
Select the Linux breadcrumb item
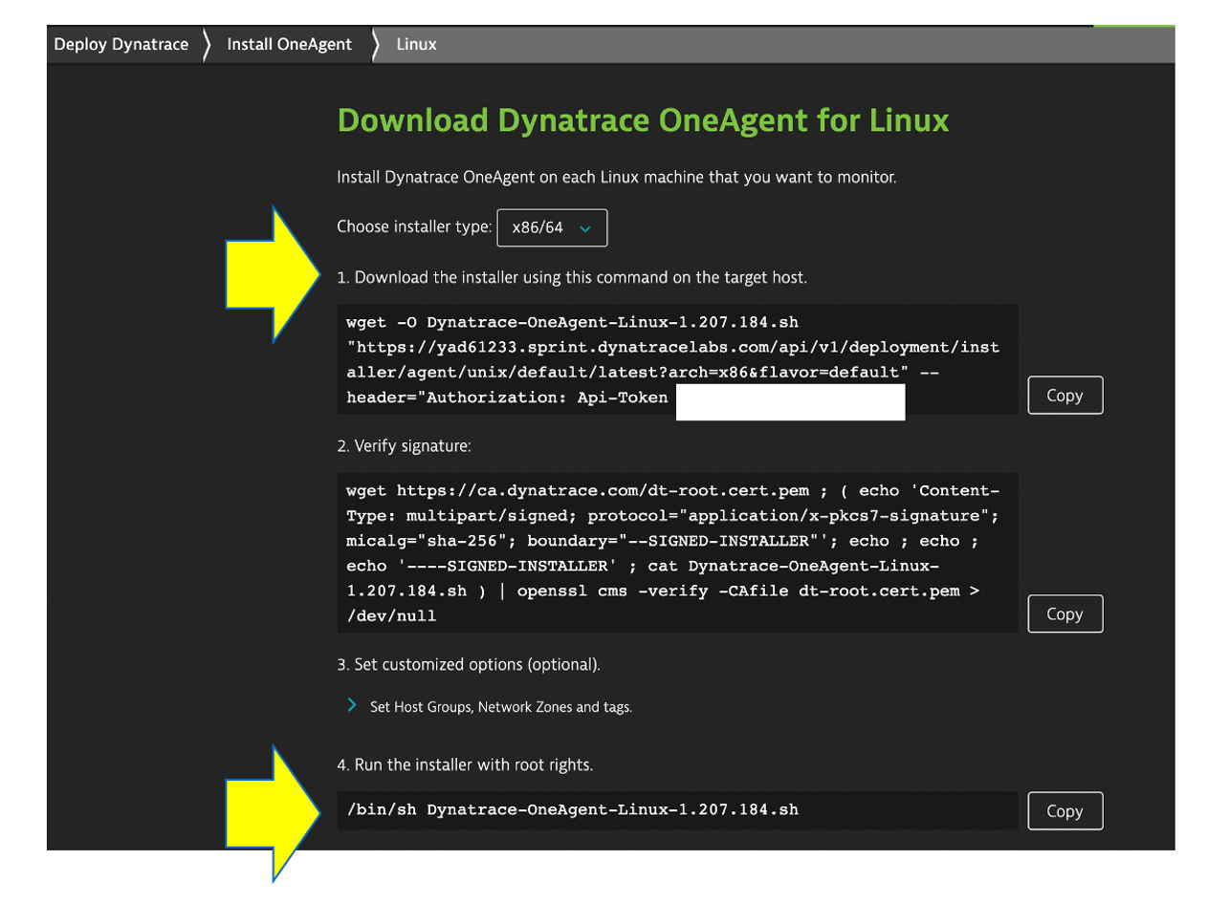coord(416,44)
